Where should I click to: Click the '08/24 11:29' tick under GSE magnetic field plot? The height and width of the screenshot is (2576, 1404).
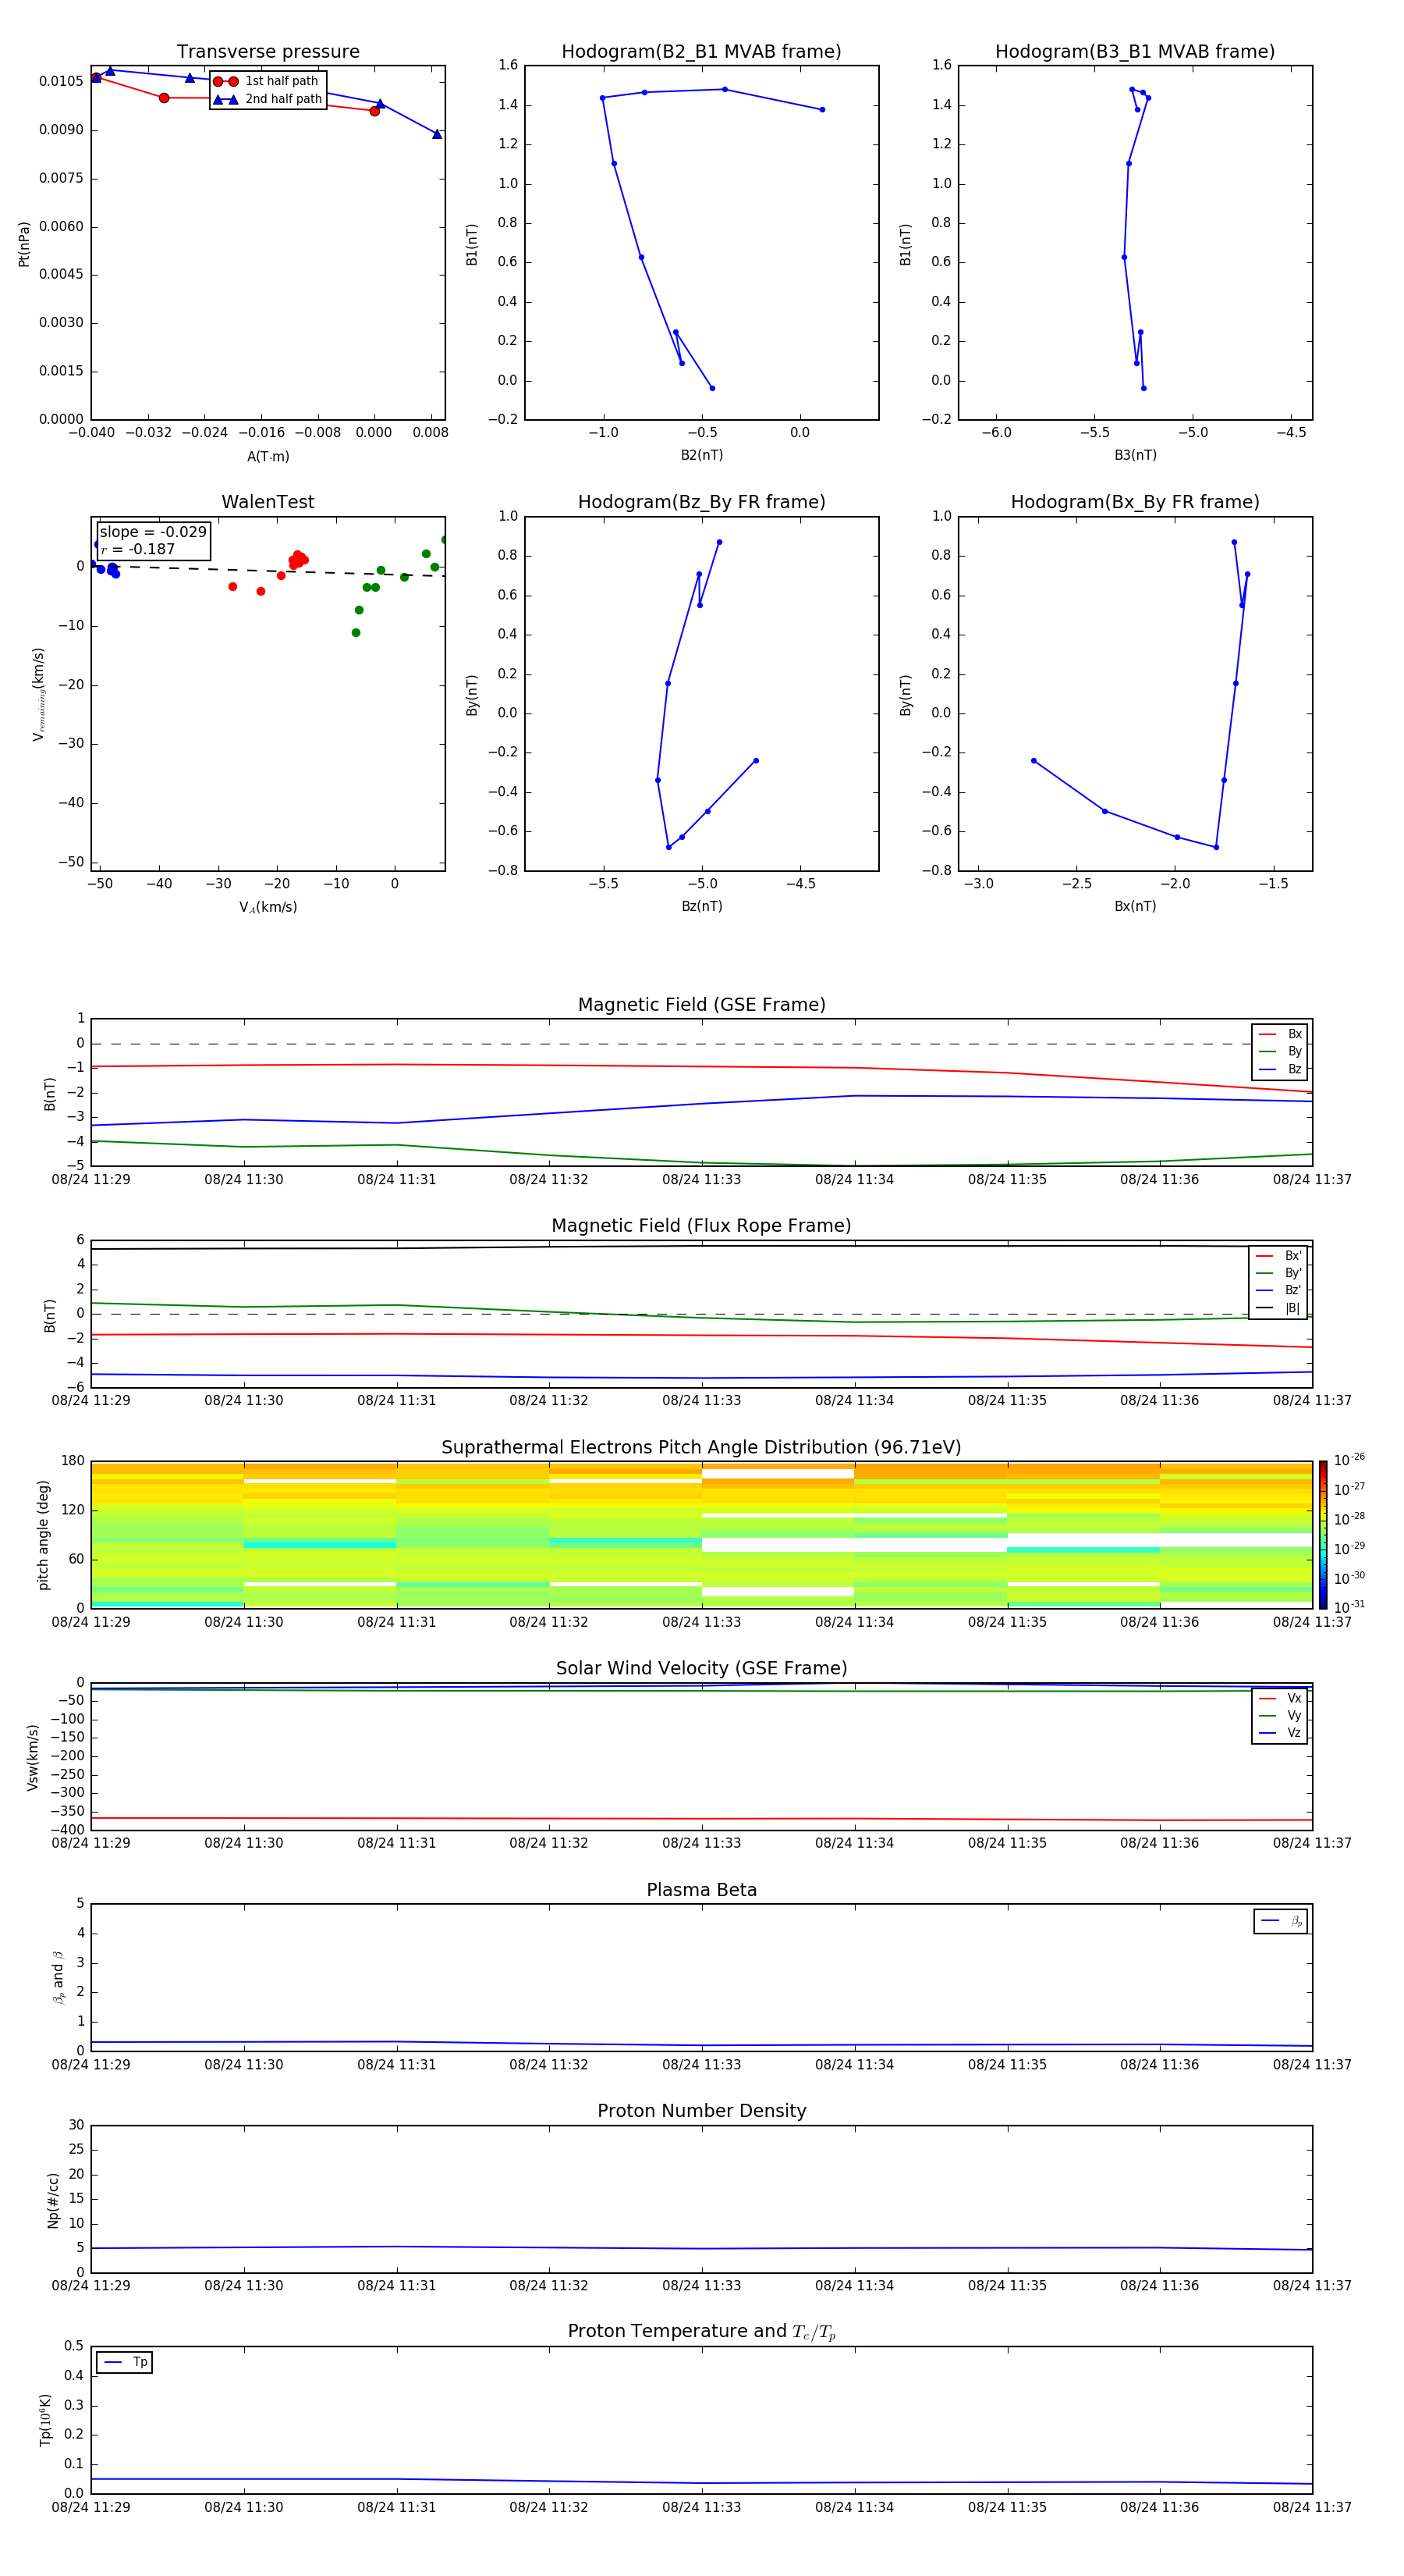pos(91,1180)
